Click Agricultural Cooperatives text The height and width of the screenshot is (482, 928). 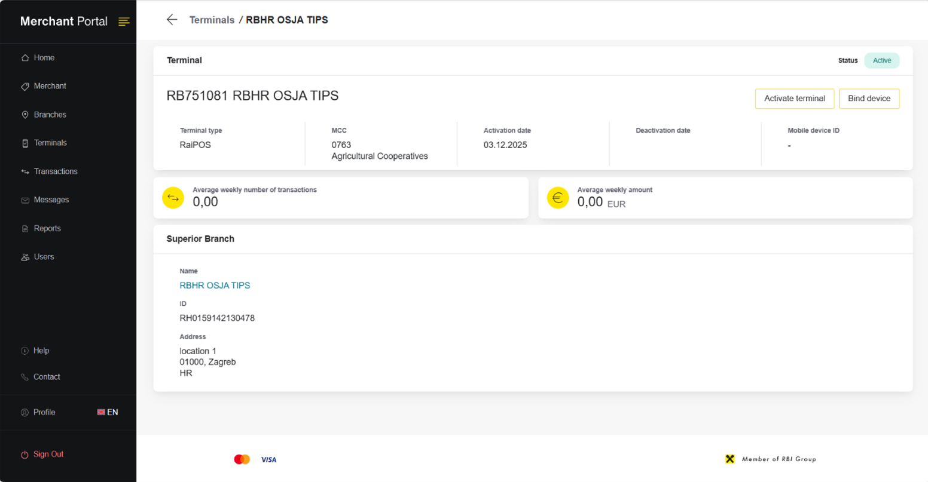(x=380, y=156)
